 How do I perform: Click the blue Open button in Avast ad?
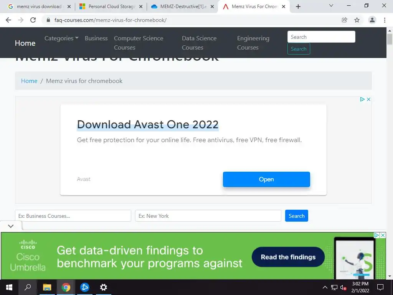tap(266, 179)
